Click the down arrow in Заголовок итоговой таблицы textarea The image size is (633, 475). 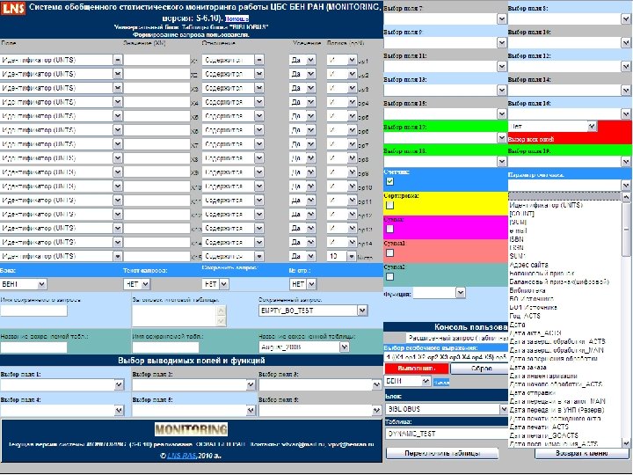click(222, 321)
